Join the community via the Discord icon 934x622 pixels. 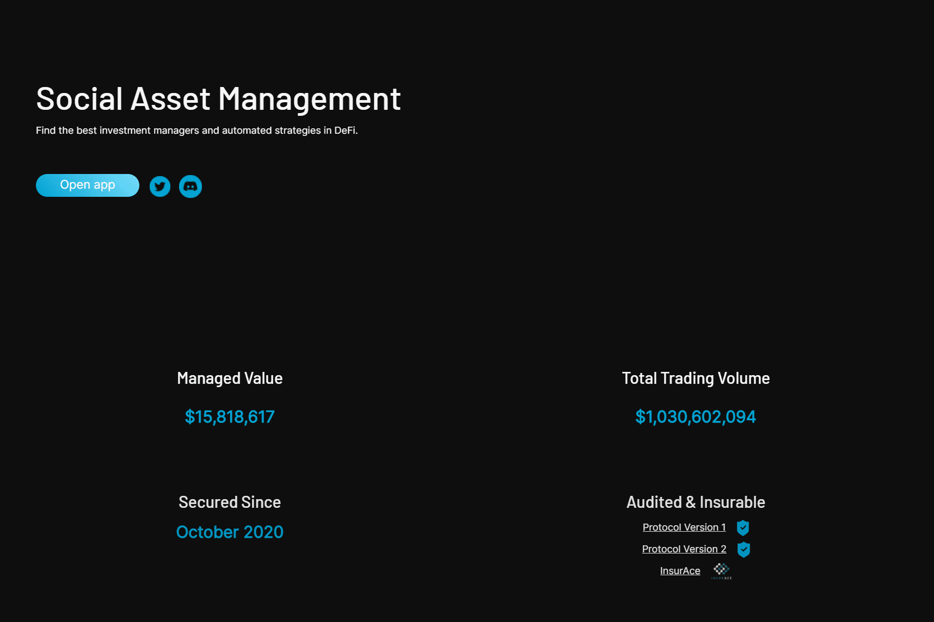pyautogui.click(x=190, y=186)
